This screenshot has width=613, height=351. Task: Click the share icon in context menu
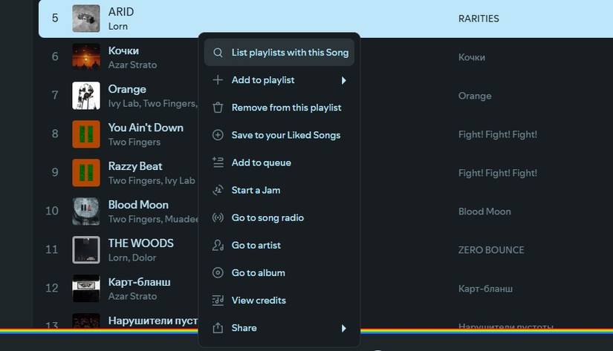tap(218, 328)
